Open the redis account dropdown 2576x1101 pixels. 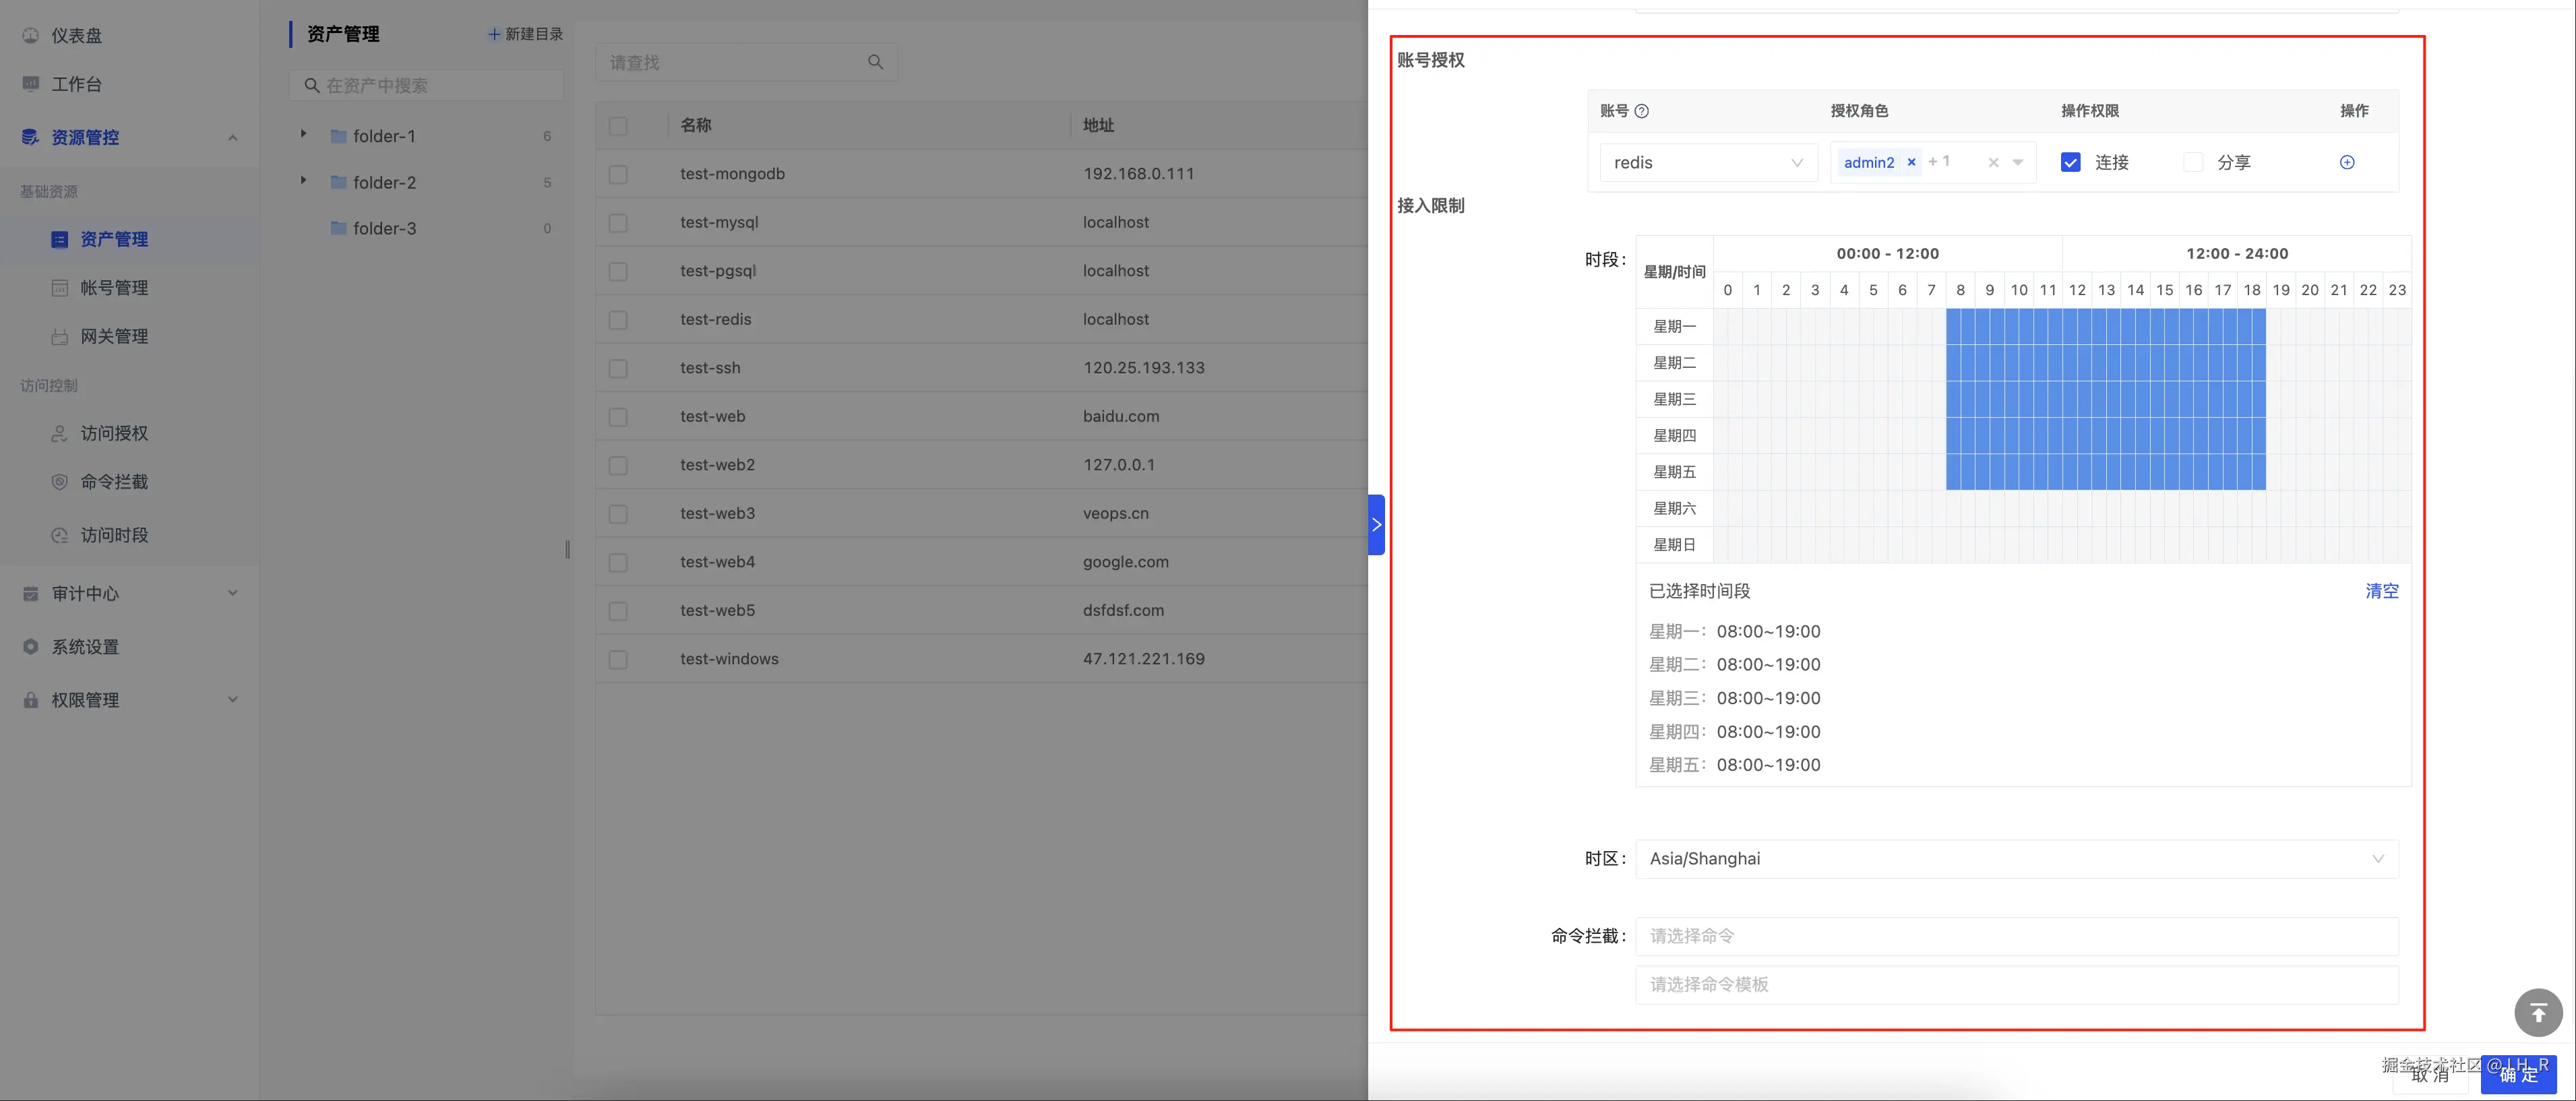(x=1707, y=162)
